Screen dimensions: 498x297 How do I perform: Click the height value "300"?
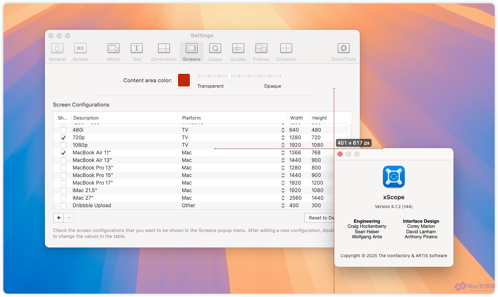(316, 206)
